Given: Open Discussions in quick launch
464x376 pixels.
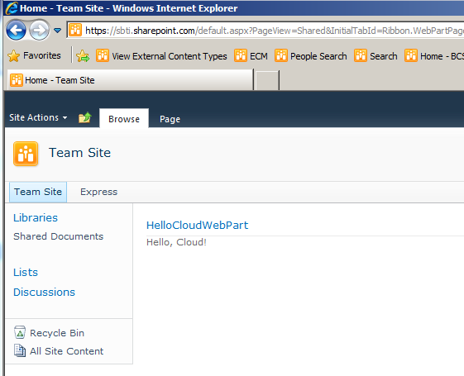Looking at the screenshot, I should coord(44,292).
